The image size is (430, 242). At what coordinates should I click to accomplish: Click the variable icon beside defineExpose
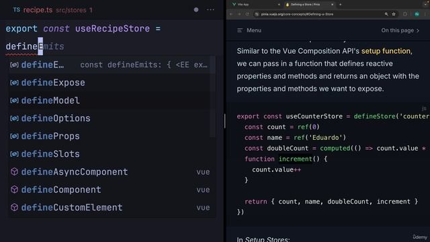pyautogui.click(x=15, y=83)
